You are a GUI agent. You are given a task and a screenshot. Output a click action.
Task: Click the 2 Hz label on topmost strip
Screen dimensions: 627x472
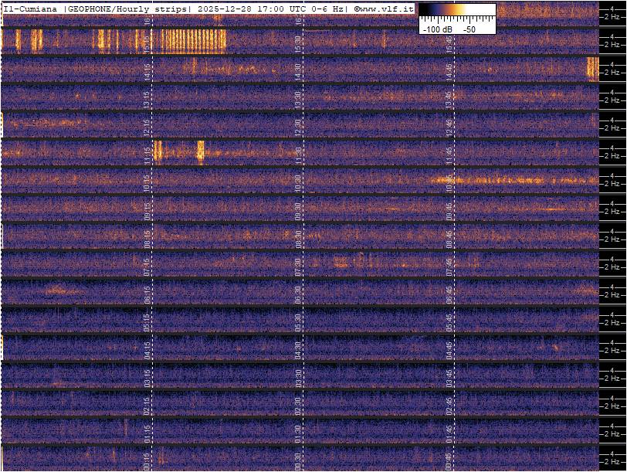[x=613, y=17]
